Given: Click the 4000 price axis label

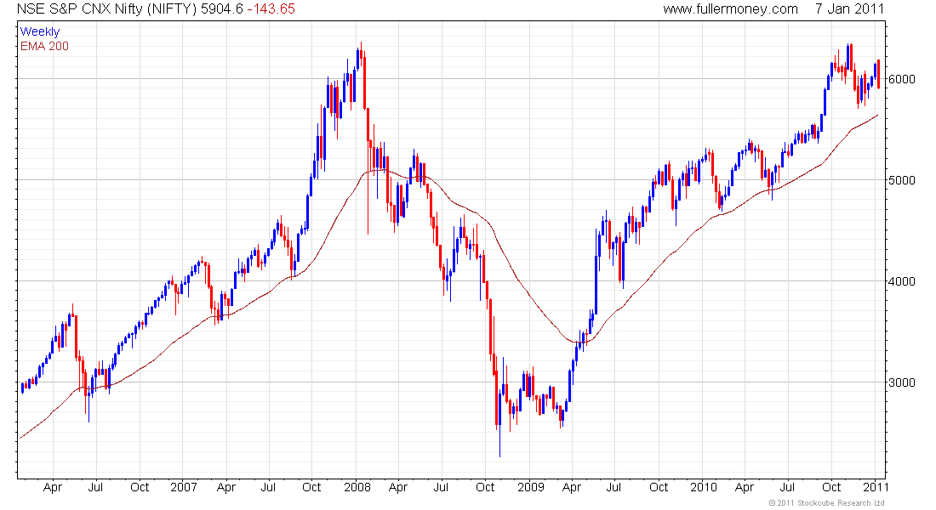Looking at the screenshot, I should click(x=901, y=281).
